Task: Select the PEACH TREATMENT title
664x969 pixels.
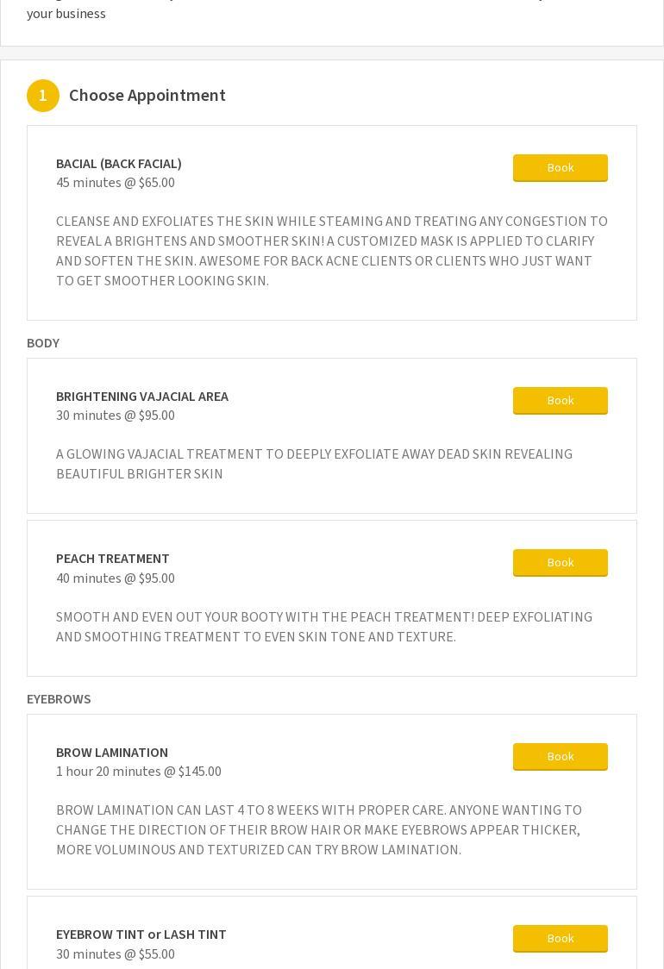Action: (112, 559)
